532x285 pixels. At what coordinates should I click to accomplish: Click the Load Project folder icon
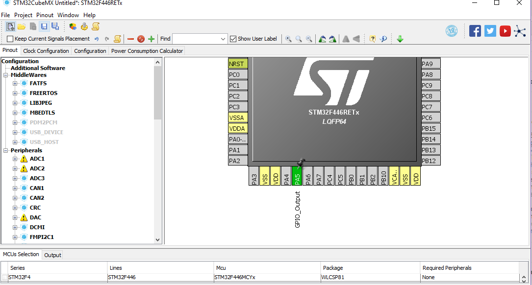point(22,26)
